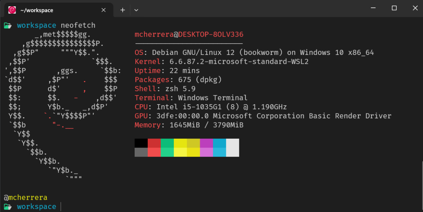Click the dark red swatch in the top palette row

(x=154, y=143)
